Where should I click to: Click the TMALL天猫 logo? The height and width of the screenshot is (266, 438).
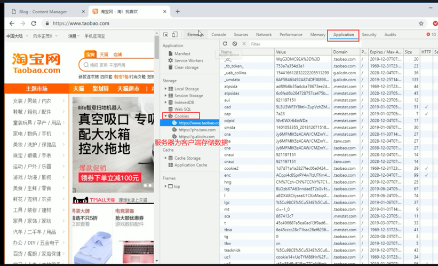[94, 200]
